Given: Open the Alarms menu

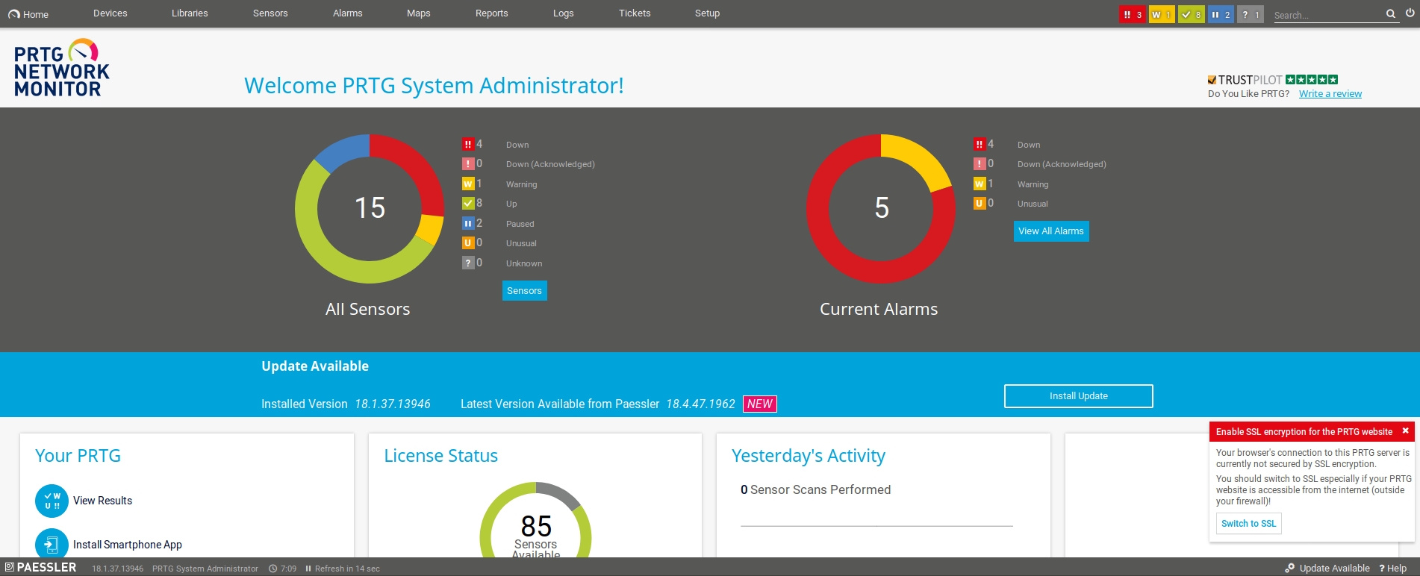Looking at the screenshot, I should (x=348, y=13).
